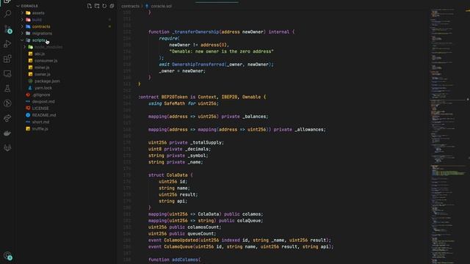Open the Testing flask view
Screen dimensions: 470x264
pos(7,88)
